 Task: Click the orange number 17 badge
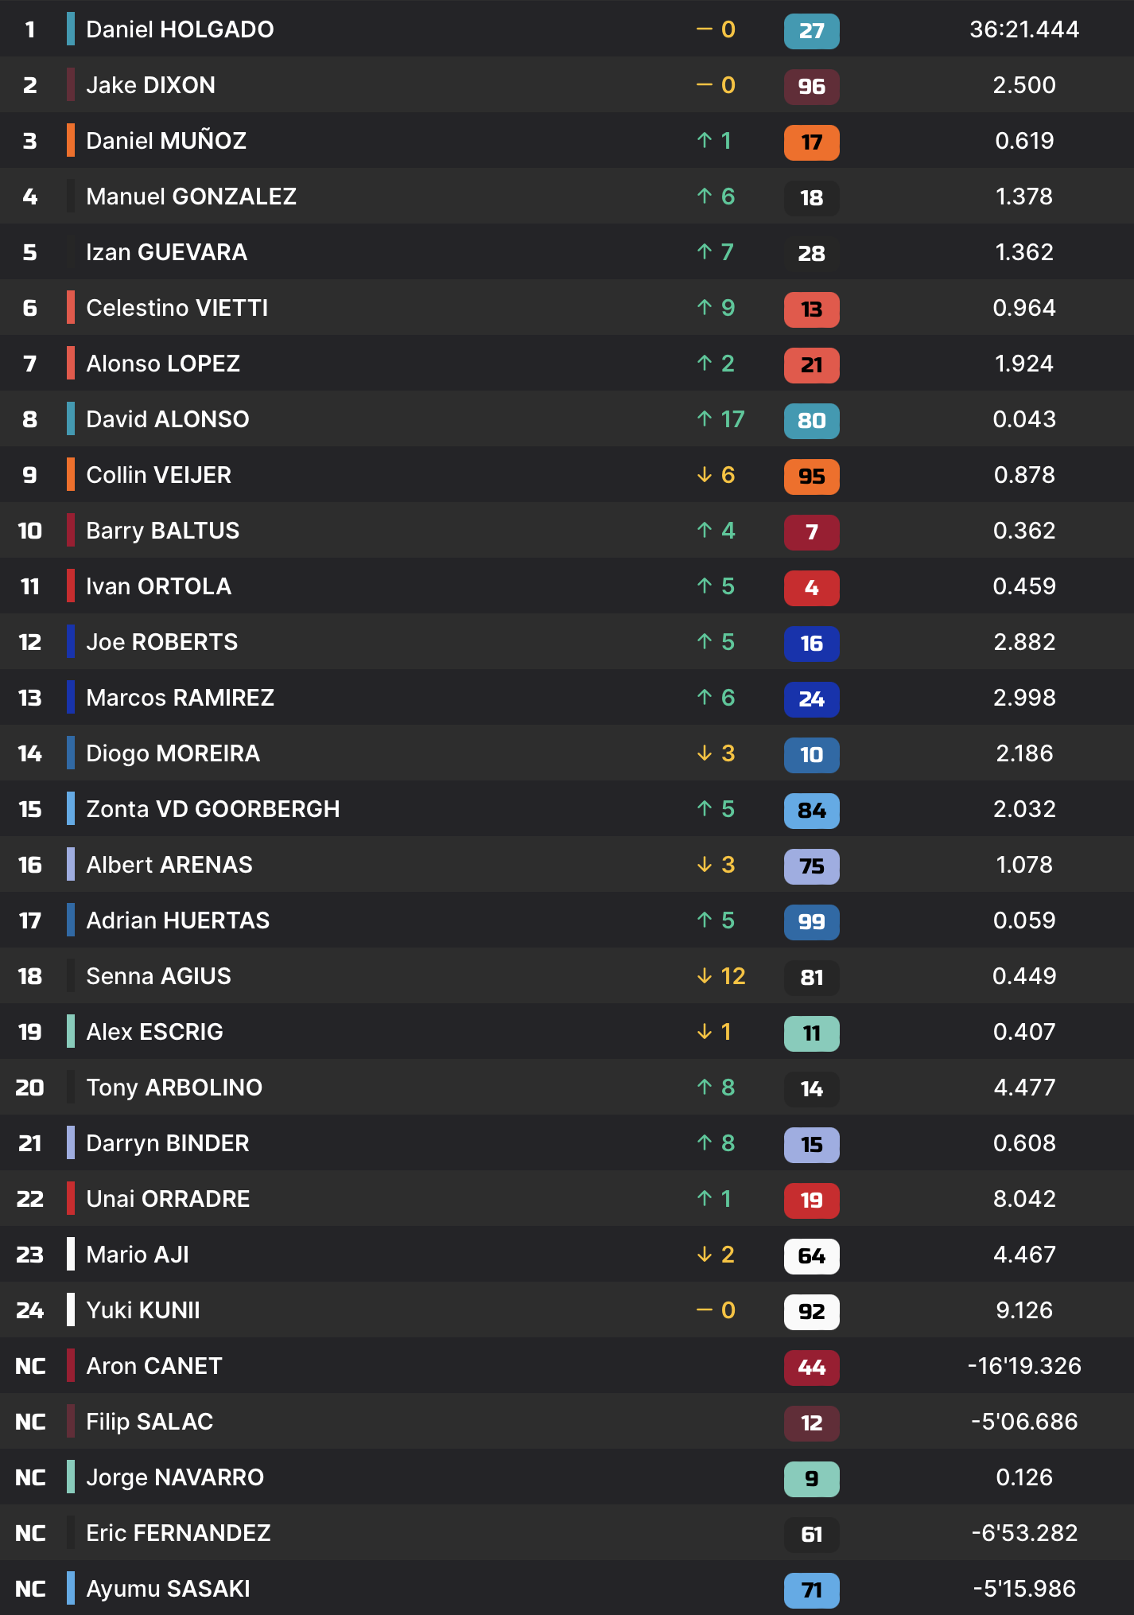point(811,142)
